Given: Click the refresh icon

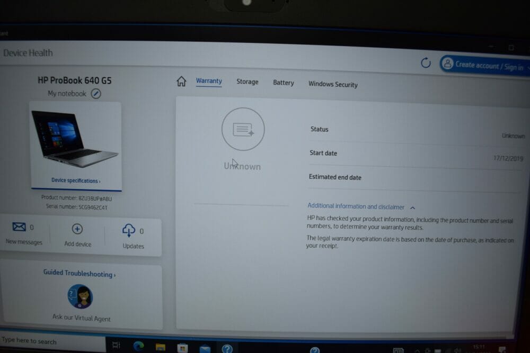Looking at the screenshot, I should click(x=426, y=63).
